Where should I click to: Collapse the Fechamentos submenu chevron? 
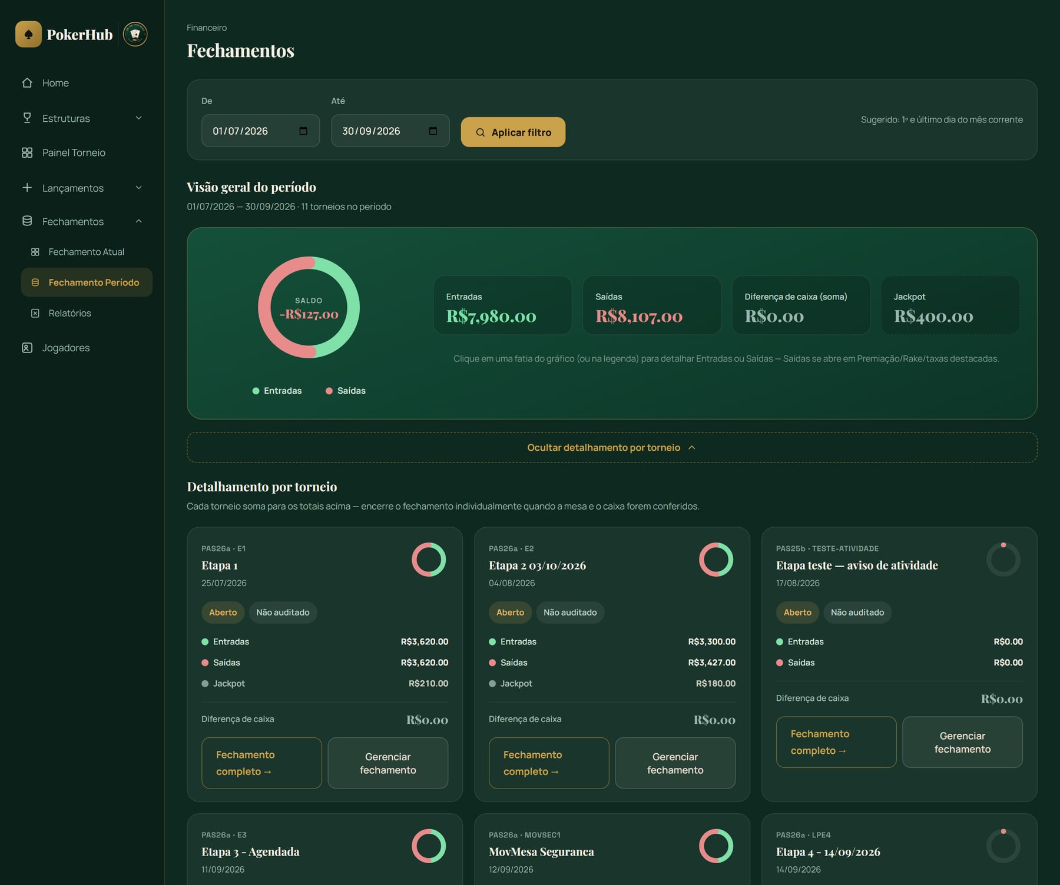pos(139,221)
